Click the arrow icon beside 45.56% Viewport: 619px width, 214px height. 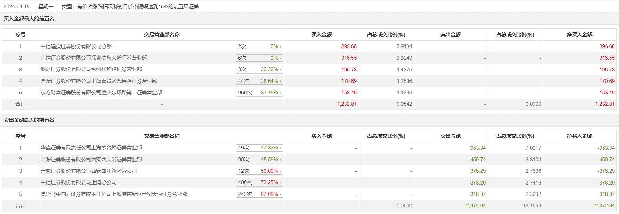(x=280, y=160)
